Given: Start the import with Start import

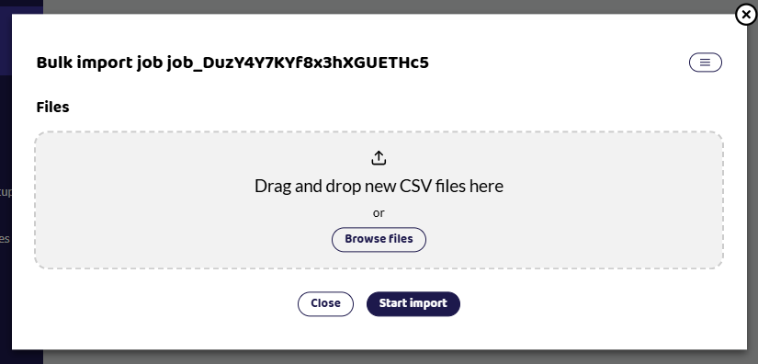Looking at the screenshot, I should 413,303.
